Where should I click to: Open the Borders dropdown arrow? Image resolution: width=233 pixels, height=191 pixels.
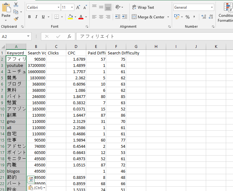tap(62, 17)
